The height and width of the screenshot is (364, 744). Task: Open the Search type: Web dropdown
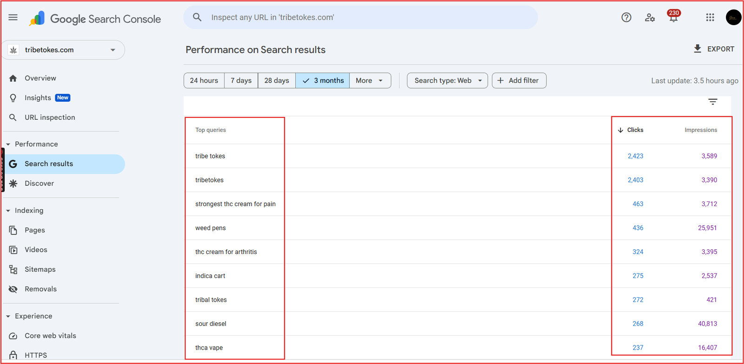click(x=447, y=80)
